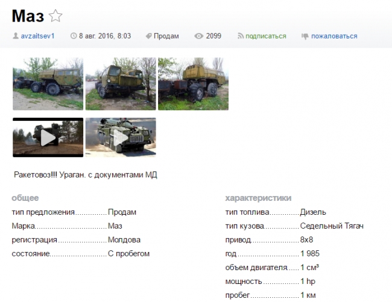Screen dimensions: 392x302
Task: Click the общее section heading
Action: click(x=25, y=198)
